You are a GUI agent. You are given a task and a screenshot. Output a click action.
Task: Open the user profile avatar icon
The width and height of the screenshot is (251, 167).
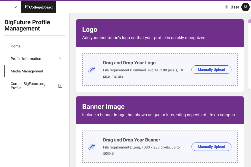[245, 7]
